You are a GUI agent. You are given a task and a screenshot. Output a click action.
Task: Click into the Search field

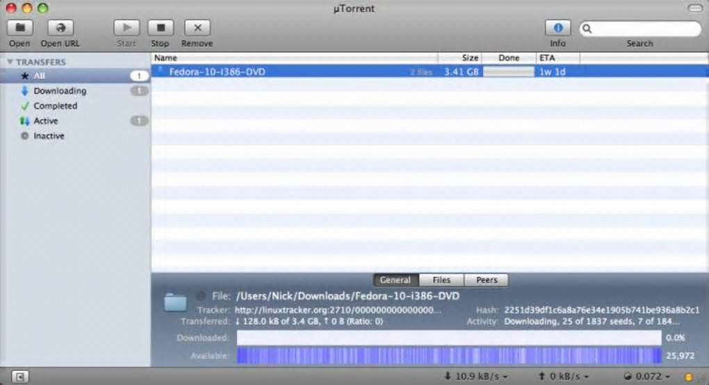(640, 29)
